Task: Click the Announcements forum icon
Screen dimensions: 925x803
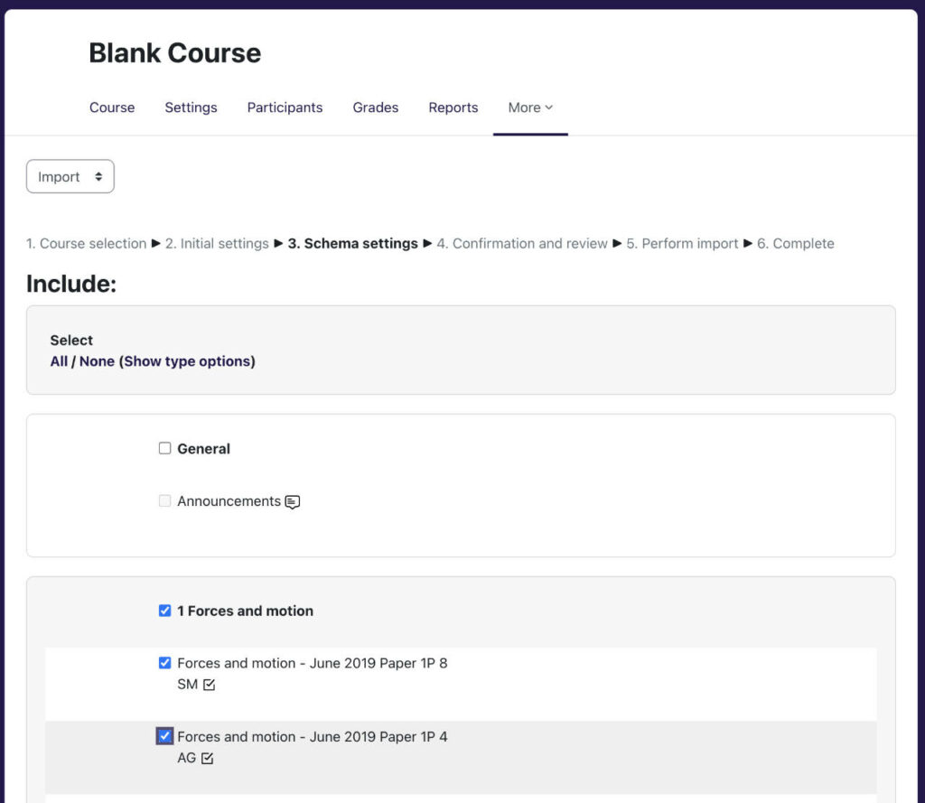Action: pos(291,503)
